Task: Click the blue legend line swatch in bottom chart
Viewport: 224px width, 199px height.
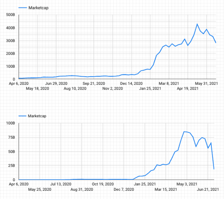Action: (23, 116)
